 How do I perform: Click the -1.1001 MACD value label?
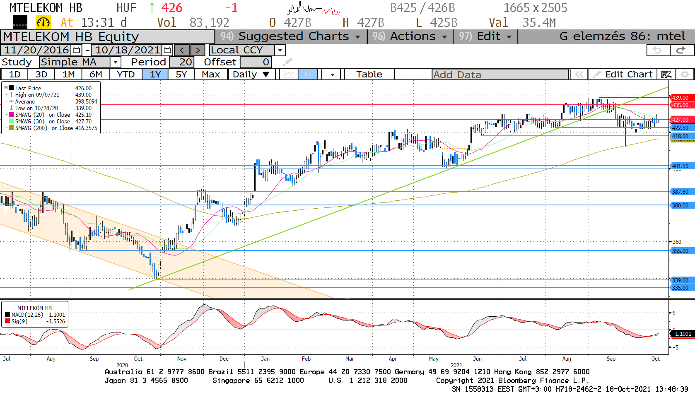[682, 334]
